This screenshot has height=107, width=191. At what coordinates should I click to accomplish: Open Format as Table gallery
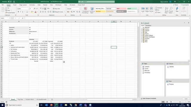[92, 10]
